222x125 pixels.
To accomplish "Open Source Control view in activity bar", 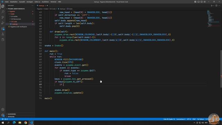I will 3,17.
